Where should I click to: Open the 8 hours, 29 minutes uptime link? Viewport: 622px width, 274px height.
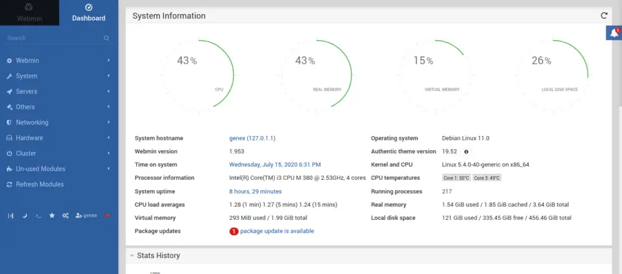pyautogui.click(x=256, y=191)
